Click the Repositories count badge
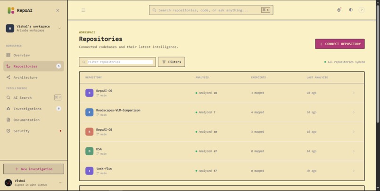380x191 pixels. coord(58,66)
